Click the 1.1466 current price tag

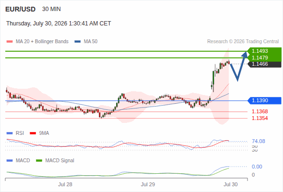tap(264, 64)
